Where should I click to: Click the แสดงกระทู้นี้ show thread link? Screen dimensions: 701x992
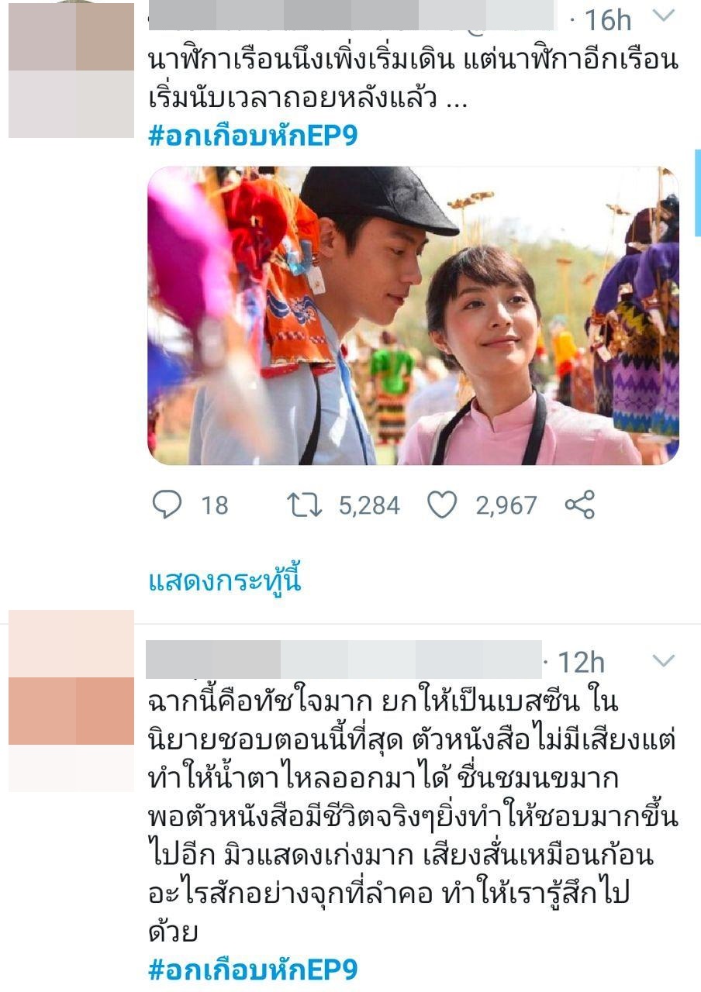tap(224, 580)
